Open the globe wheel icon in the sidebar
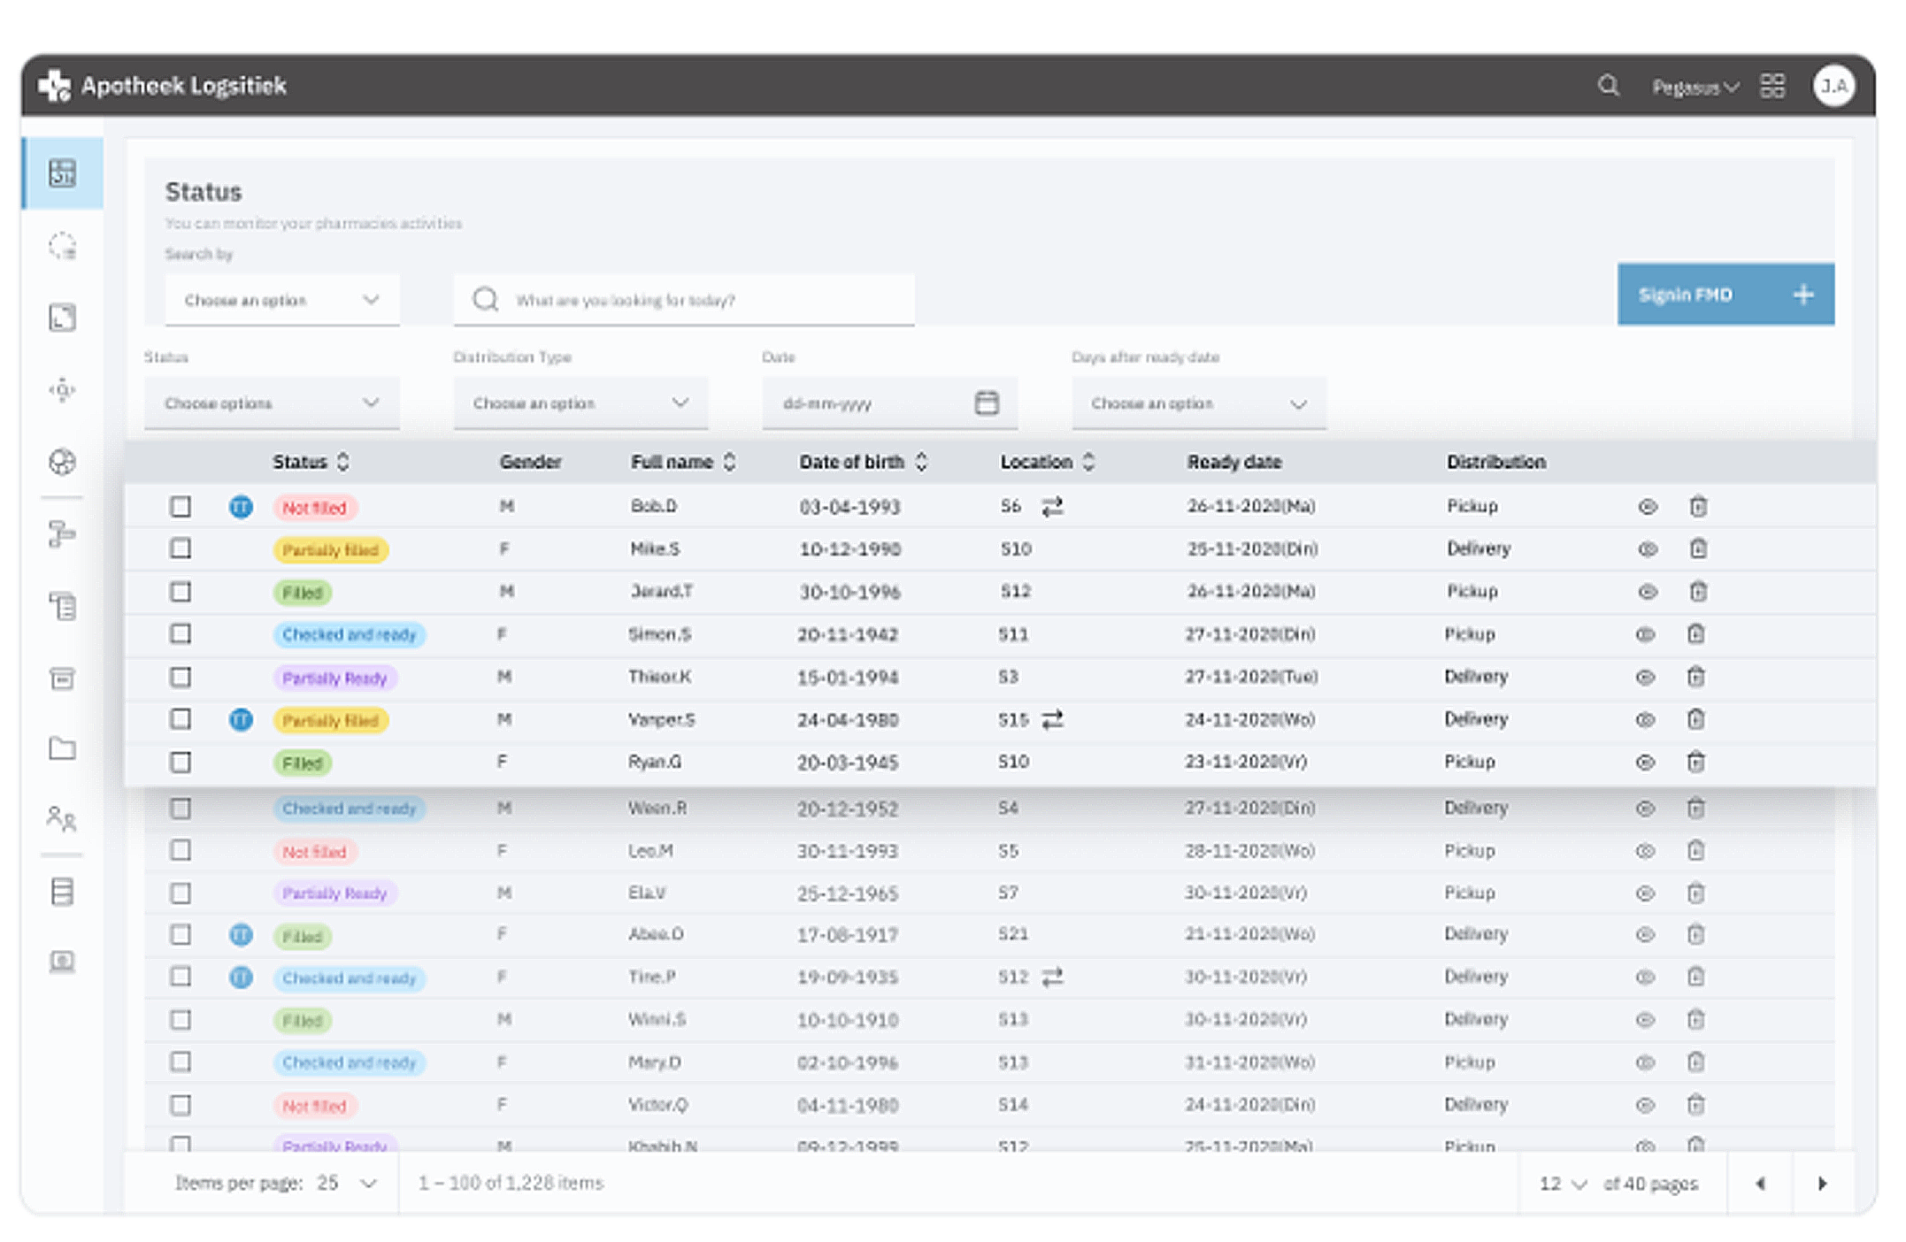This screenshot has width=1906, height=1242. pyautogui.click(x=62, y=462)
